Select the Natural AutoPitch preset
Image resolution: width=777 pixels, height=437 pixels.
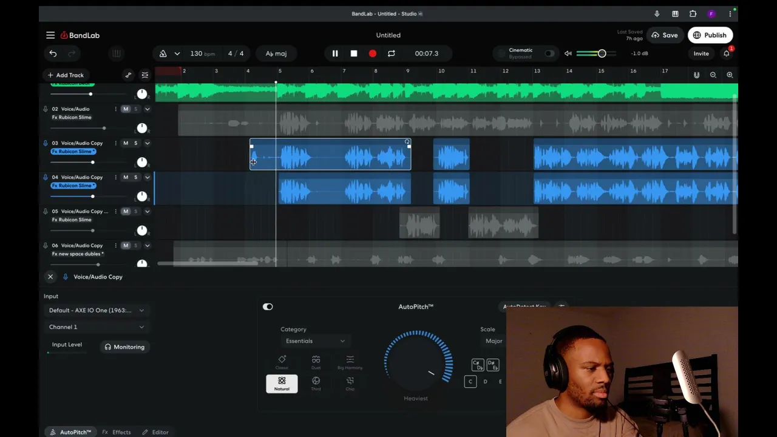click(x=282, y=384)
